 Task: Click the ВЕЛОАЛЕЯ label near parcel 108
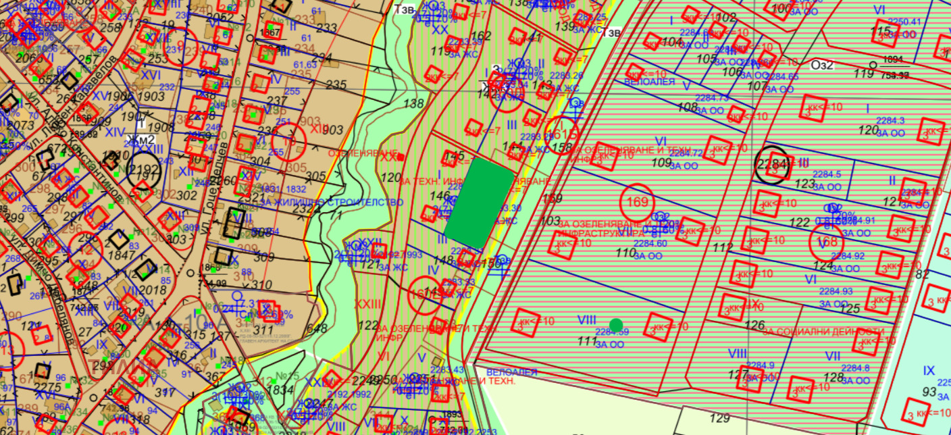pos(650,81)
